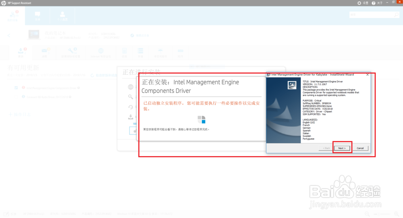Viewport: 403px width, 218px height.
Task: Click the 'VERSION: 11.7.0.1067' line in the wizard
Action: (x=315, y=84)
